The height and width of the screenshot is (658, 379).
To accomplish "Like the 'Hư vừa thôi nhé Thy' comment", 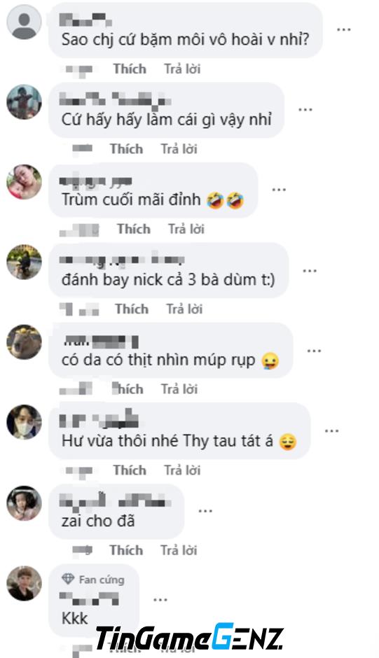I will pyautogui.click(x=130, y=470).
